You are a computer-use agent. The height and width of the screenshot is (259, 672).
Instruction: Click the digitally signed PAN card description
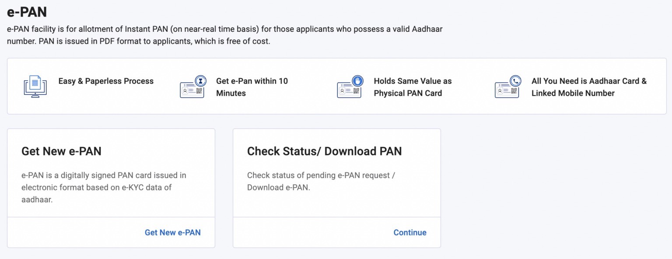[x=104, y=187]
